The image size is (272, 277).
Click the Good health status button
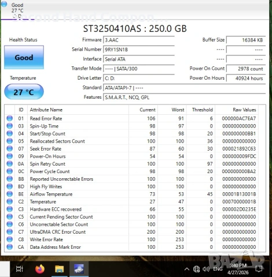click(x=24, y=57)
